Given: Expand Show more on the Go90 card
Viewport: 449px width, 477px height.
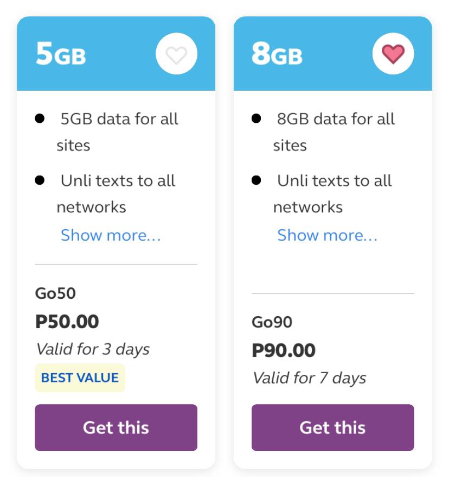Looking at the screenshot, I should [328, 235].
